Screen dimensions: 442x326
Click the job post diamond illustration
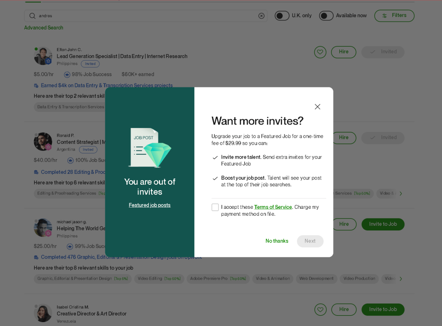[150, 147]
